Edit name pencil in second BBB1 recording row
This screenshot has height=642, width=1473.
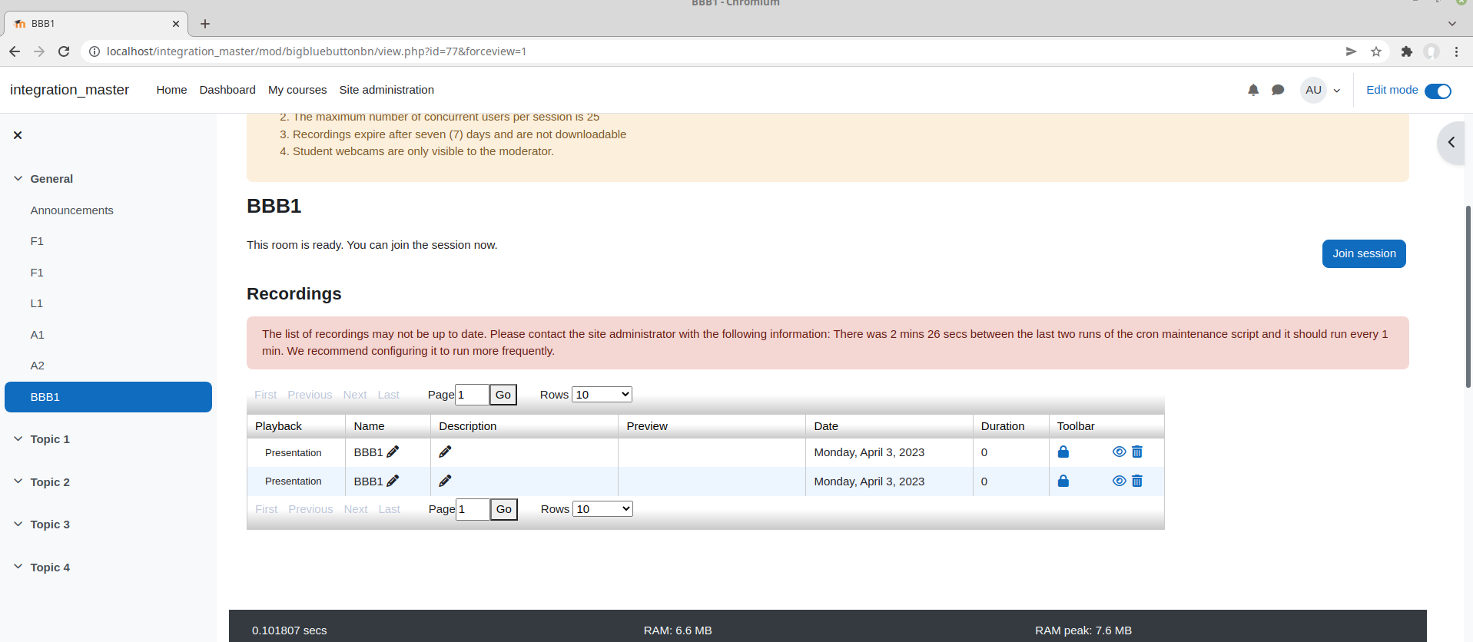(393, 481)
